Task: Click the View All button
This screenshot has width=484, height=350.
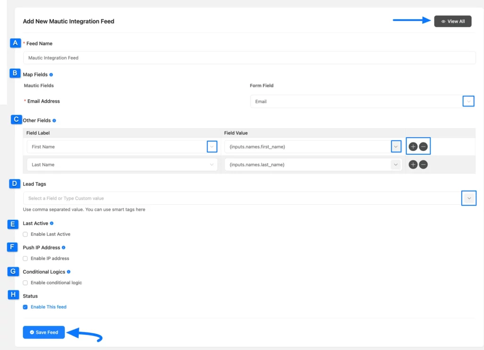Action: [453, 21]
